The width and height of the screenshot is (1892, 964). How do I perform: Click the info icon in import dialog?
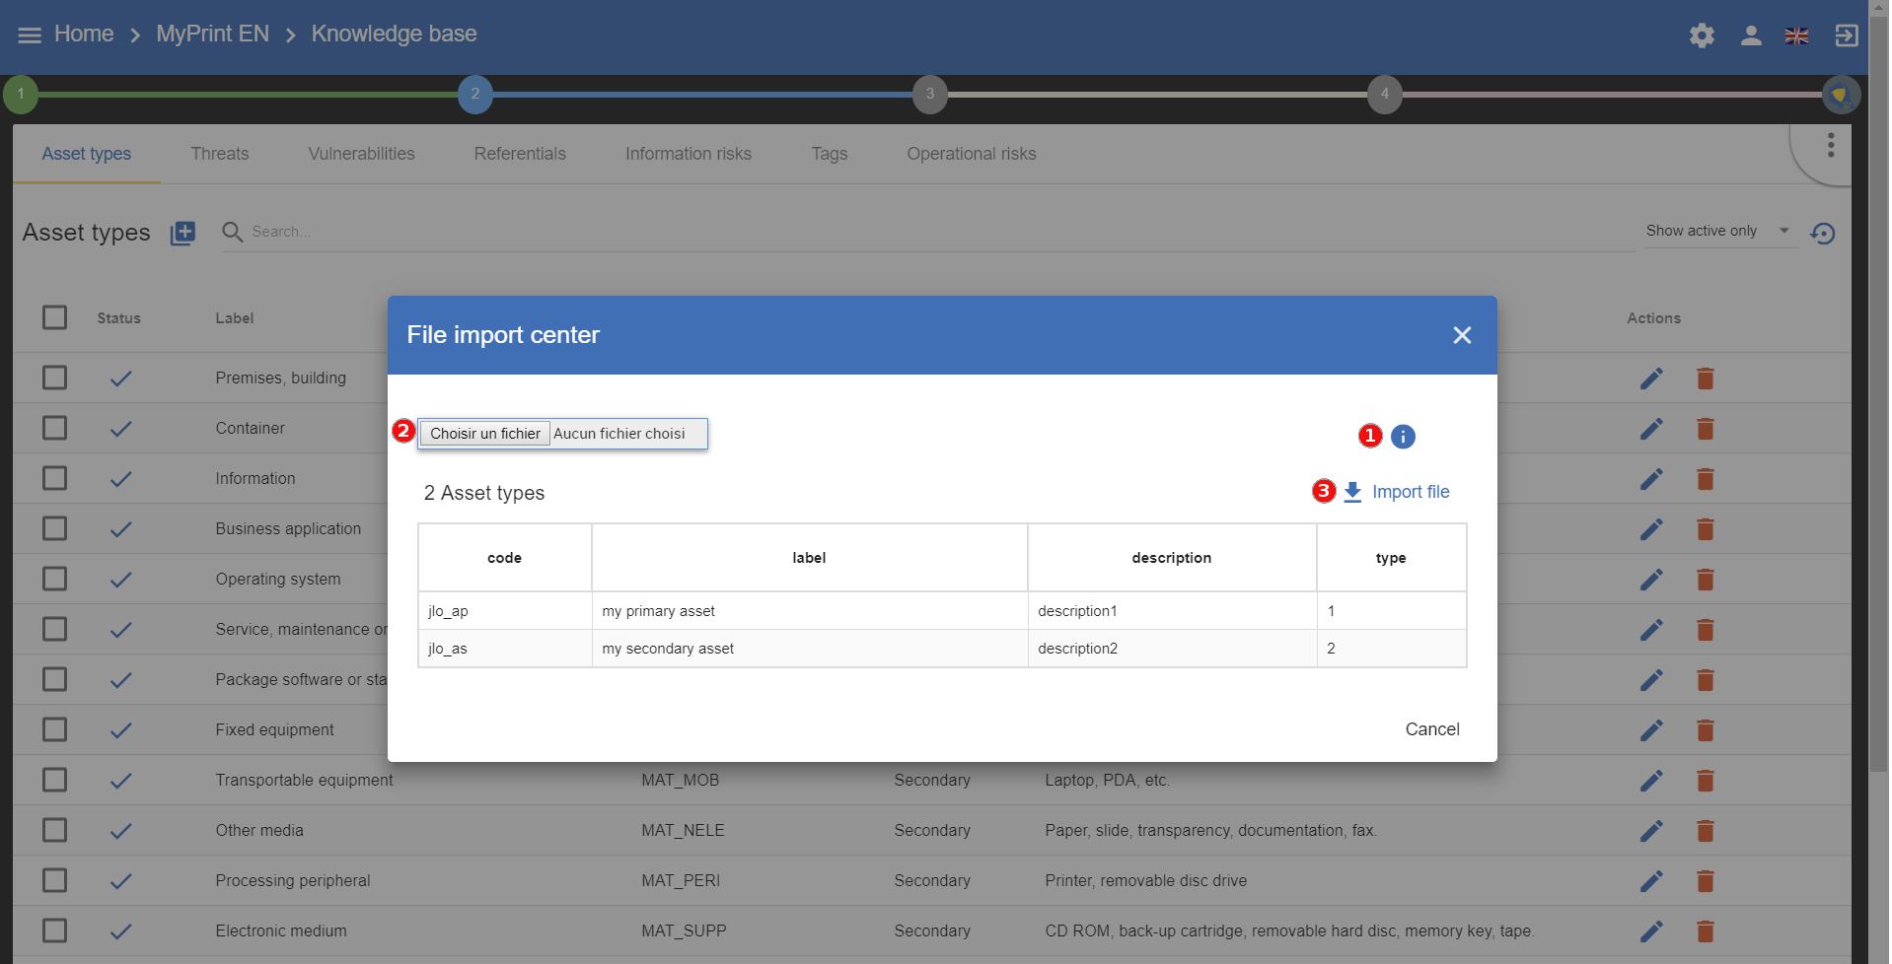click(x=1402, y=437)
